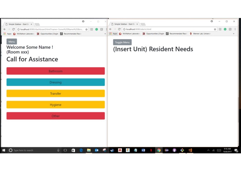Click the microphone icon in taskbar search
Image resolution: width=241 pixels, height=171 pixels.
click(x=58, y=150)
